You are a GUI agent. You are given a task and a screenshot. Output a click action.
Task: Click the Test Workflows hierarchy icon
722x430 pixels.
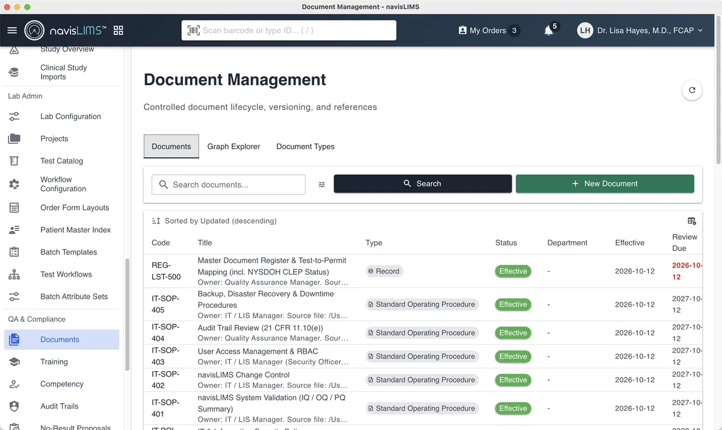[x=14, y=274]
